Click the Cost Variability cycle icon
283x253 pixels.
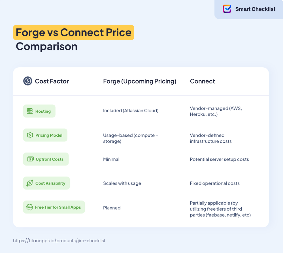[30, 183]
